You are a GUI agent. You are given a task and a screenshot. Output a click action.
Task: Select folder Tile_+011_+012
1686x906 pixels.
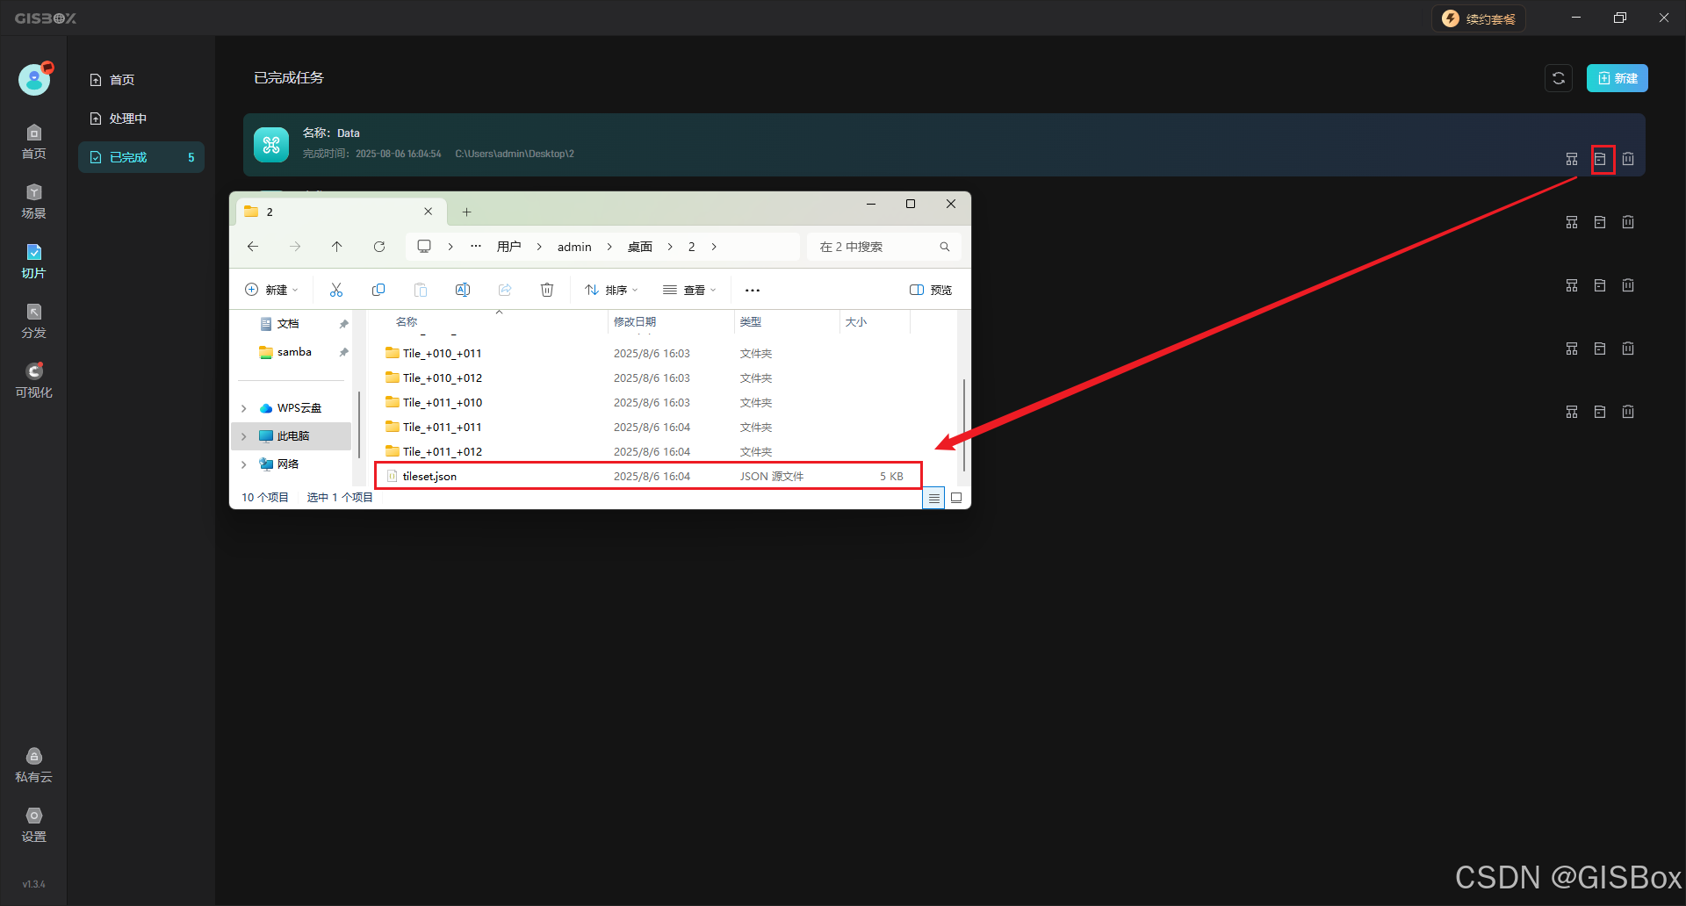point(648,451)
